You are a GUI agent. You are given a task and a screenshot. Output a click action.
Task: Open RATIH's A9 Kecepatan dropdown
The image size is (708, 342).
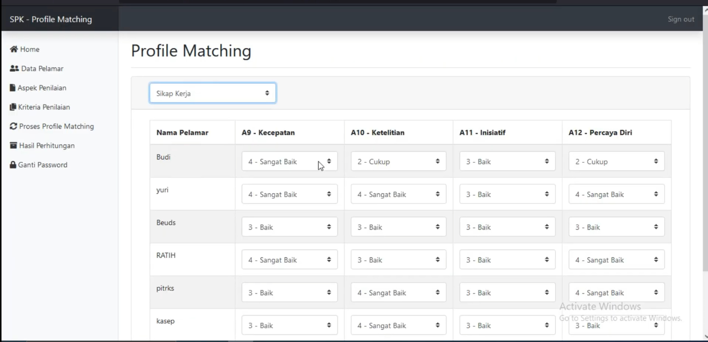pos(289,259)
